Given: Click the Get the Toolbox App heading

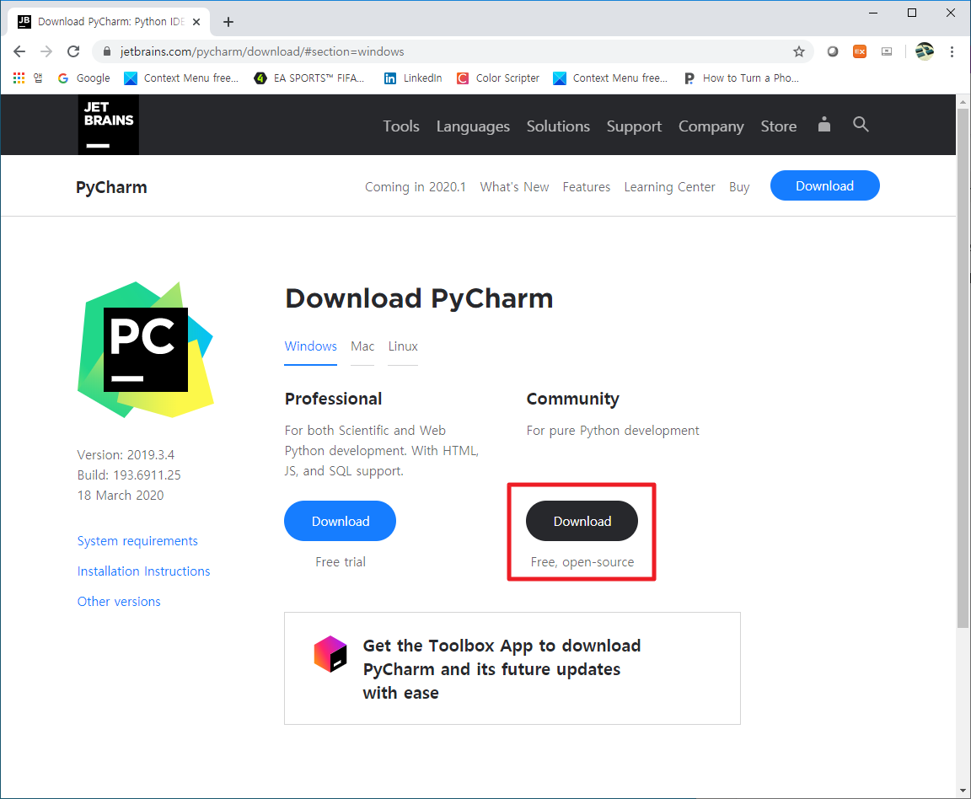Looking at the screenshot, I should tap(502, 669).
